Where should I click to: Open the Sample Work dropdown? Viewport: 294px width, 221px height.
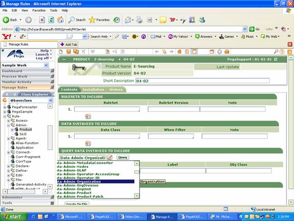pos(47,65)
